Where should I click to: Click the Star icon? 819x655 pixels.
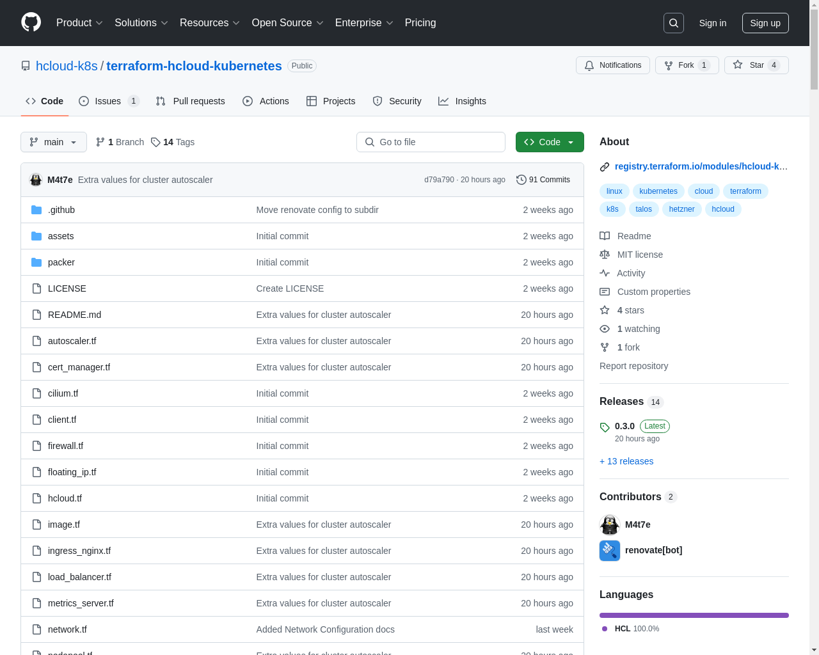(738, 65)
